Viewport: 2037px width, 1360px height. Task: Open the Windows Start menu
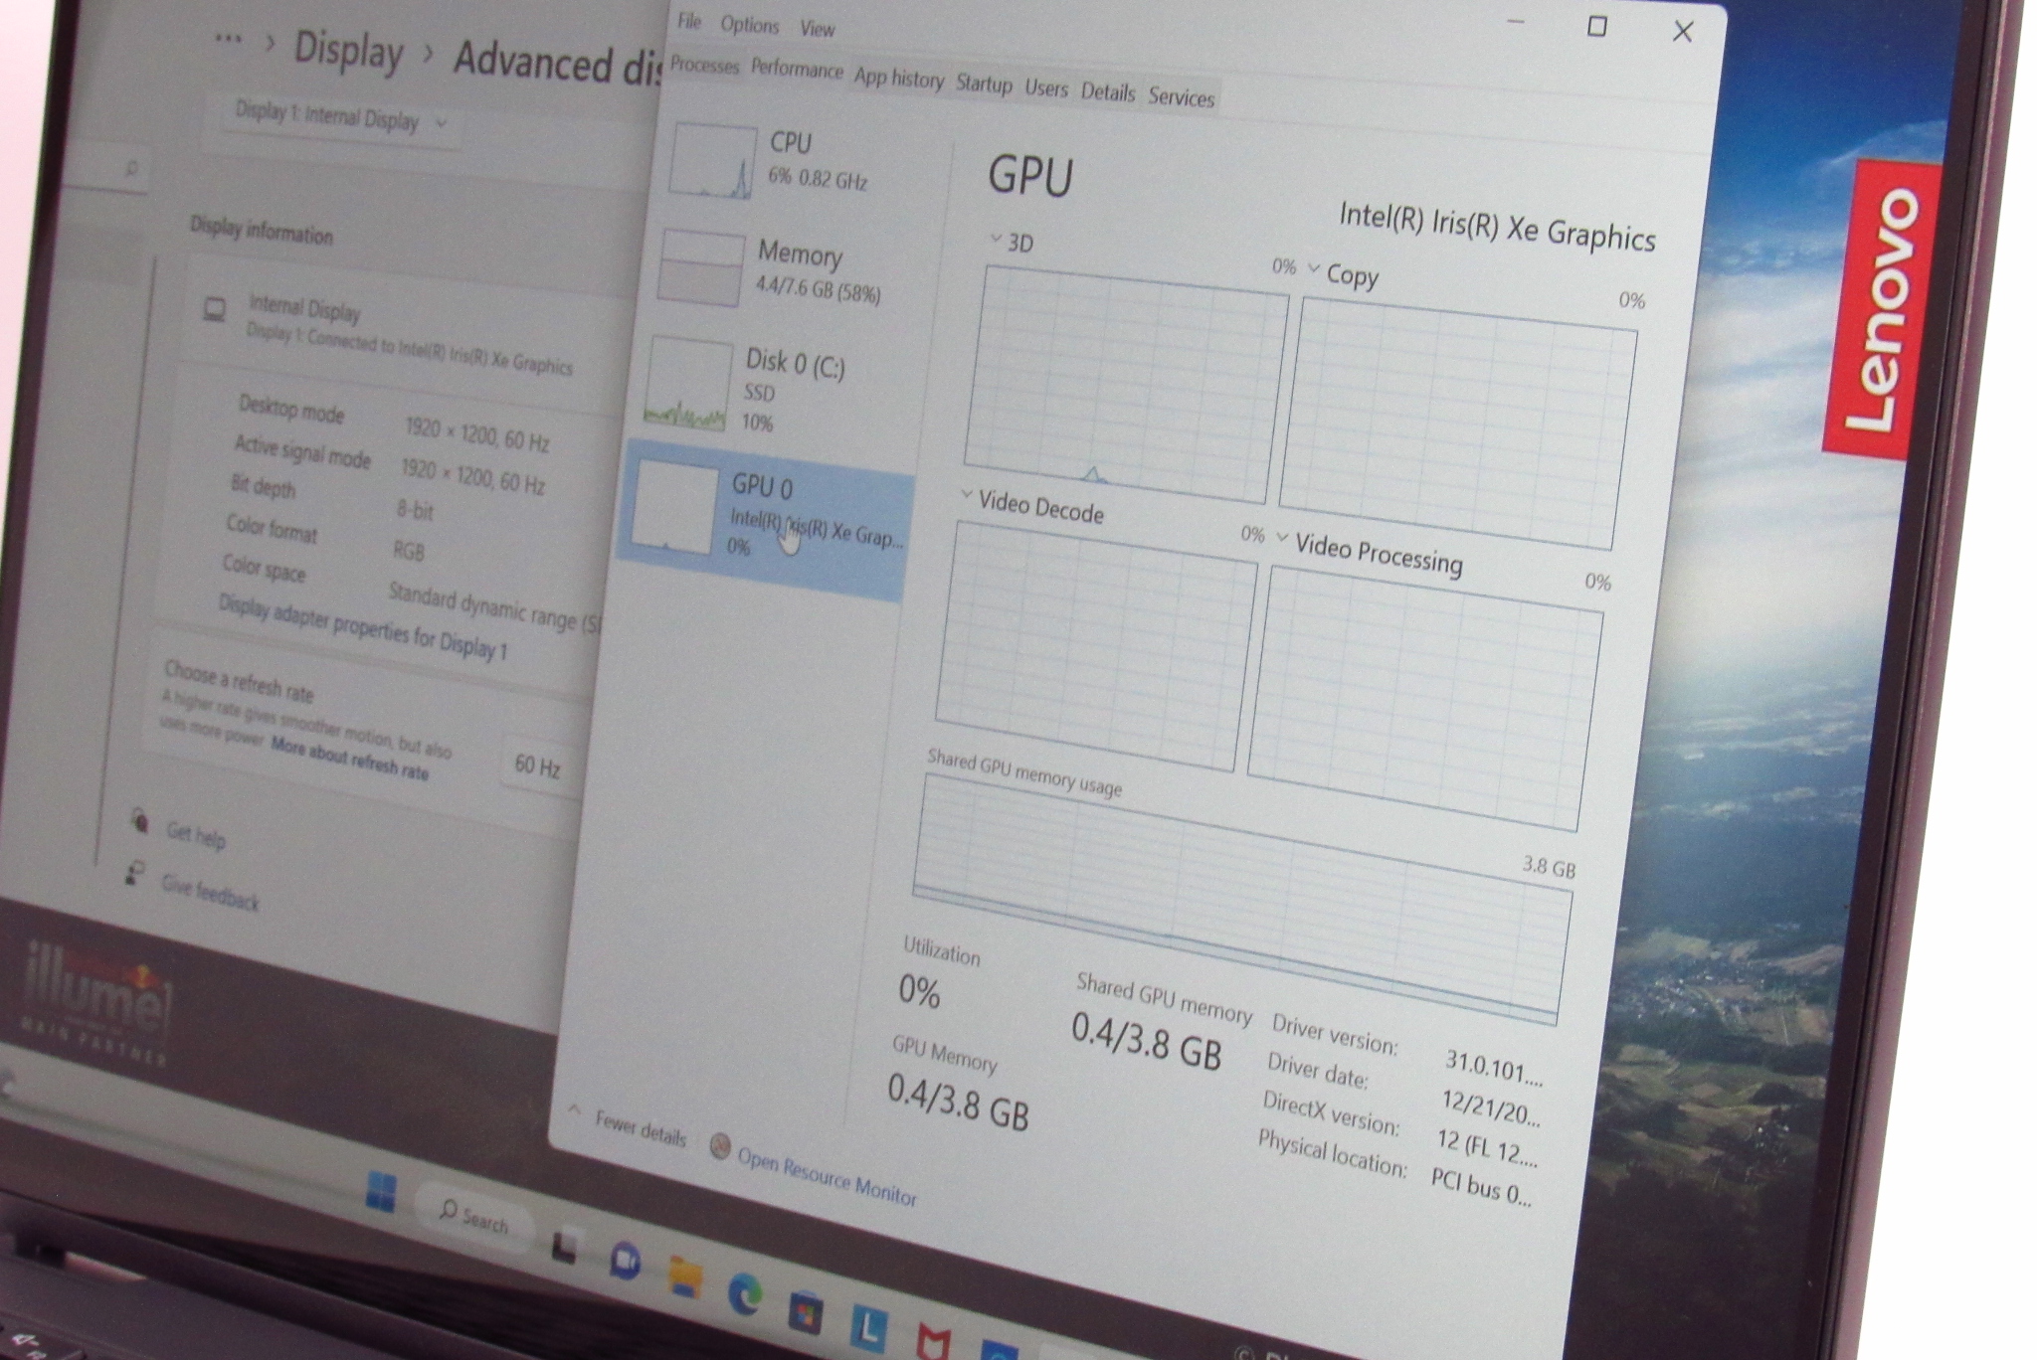[x=380, y=1191]
